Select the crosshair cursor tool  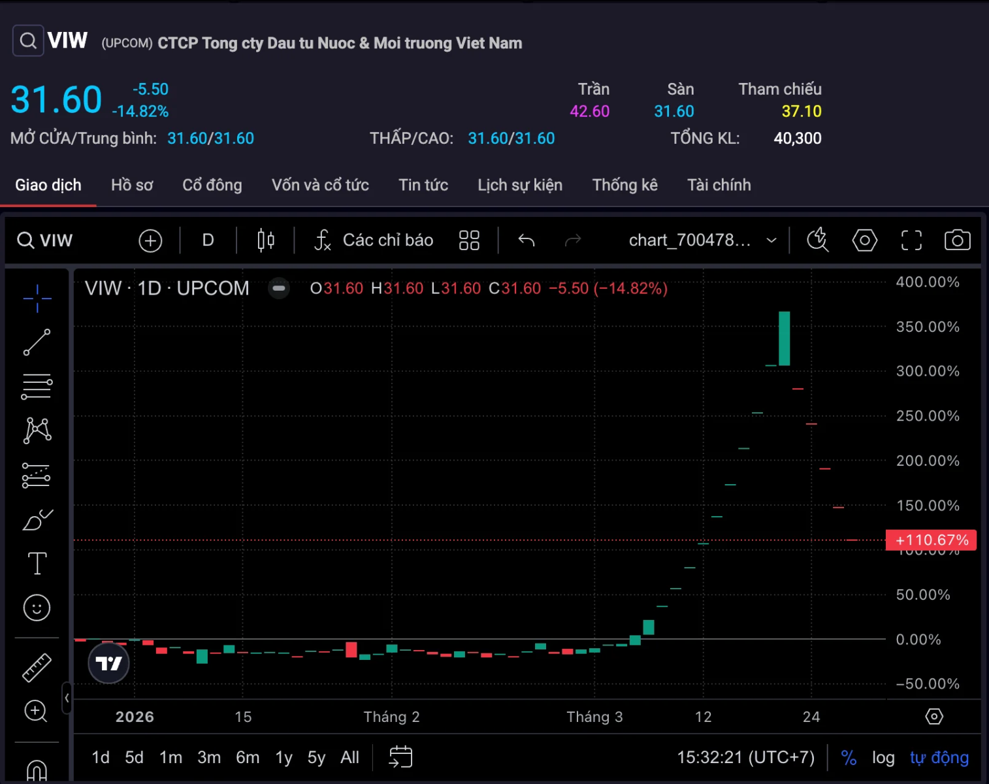(37, 299)
